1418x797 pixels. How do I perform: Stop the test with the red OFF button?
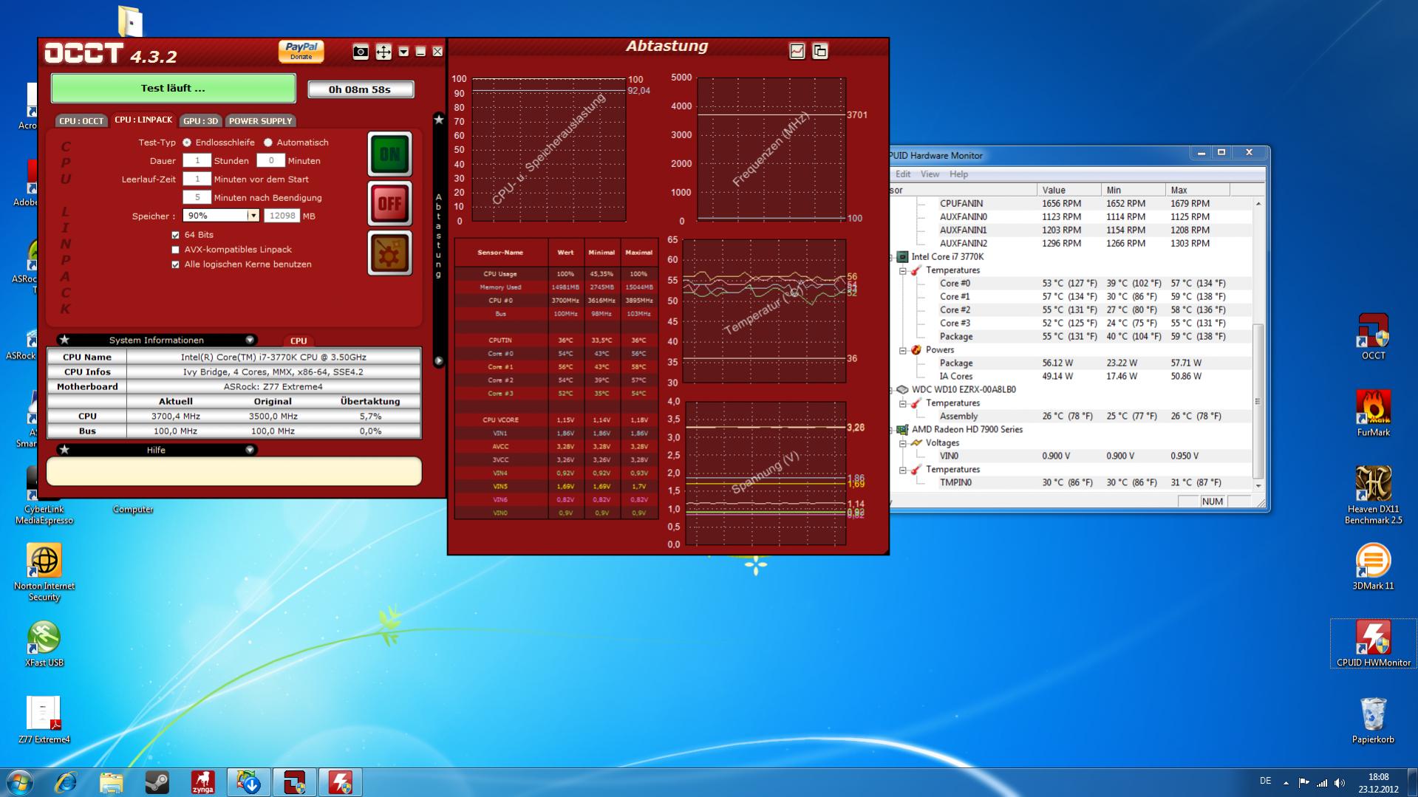(x=389, y=203)
